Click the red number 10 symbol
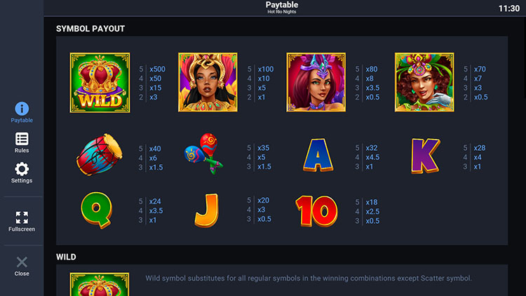Screen dimensions: 526x296 pos(316,209)
